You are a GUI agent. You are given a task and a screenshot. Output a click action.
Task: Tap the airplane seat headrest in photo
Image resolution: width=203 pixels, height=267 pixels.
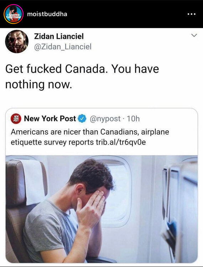coord(26,182)
